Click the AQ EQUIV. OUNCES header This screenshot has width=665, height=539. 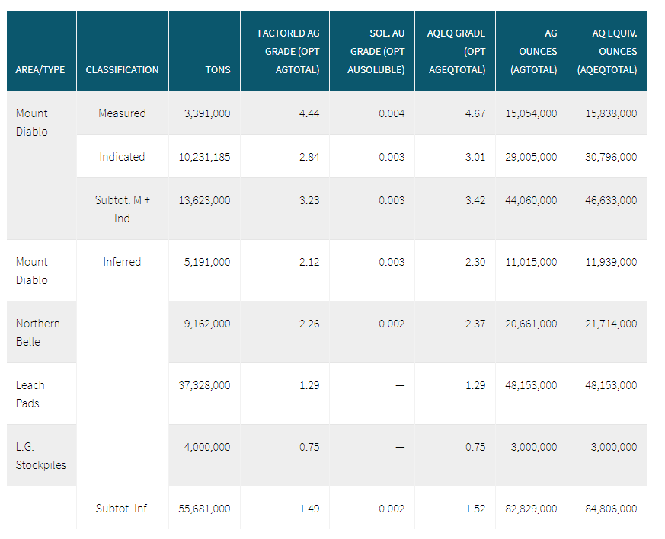click(607, 52)
